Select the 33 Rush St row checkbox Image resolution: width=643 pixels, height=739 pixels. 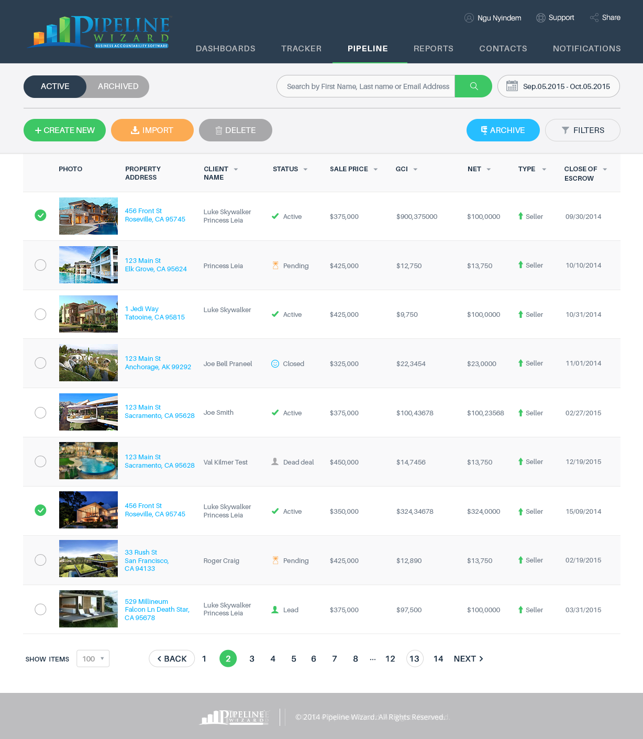coord(40,560)
